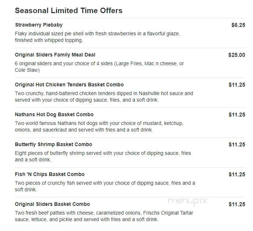This screenshot has height=231, width=253.
Task: Click the Hot Chicken Tenders $11.25 price
Action: pos(237,85)
